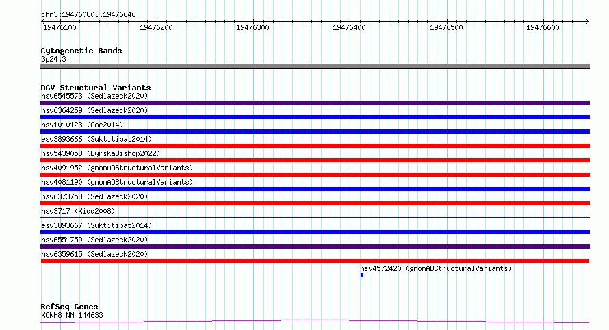Select the blue bar for nsv1010123

[315, 131]
